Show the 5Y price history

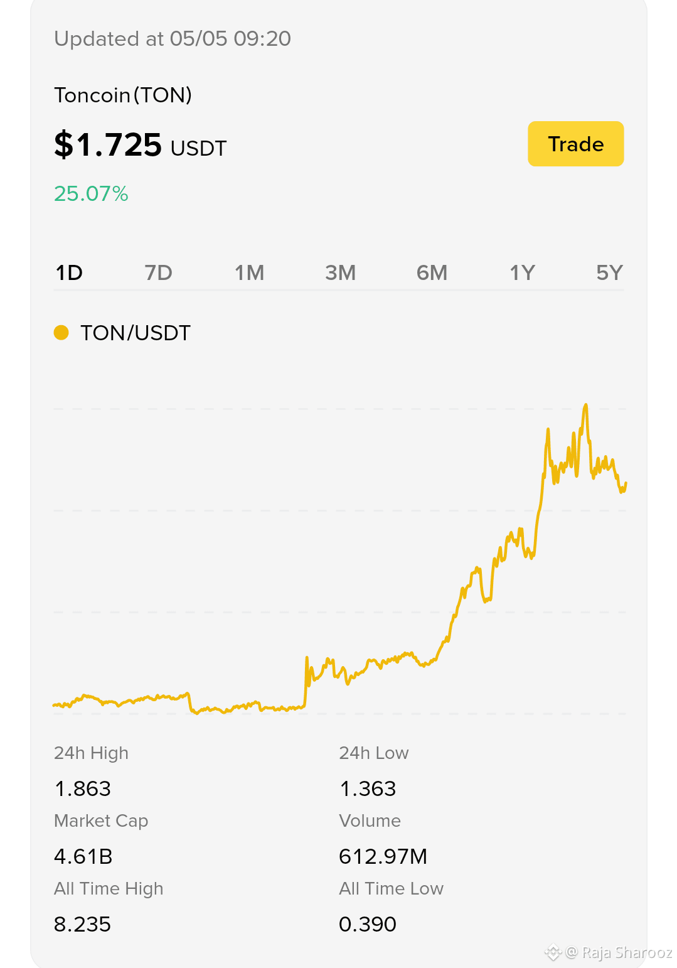(x=609, y=273)
